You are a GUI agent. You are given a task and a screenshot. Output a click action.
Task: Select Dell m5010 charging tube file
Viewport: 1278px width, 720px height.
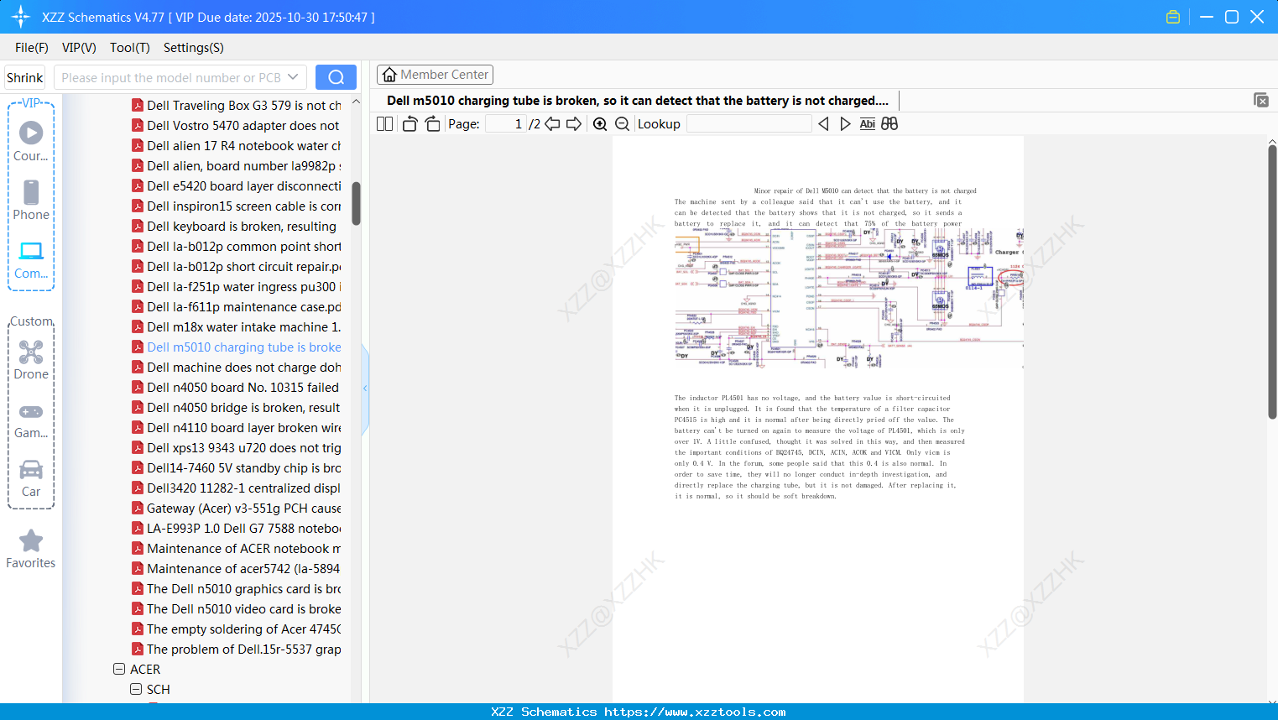click(x=237, y=347)
